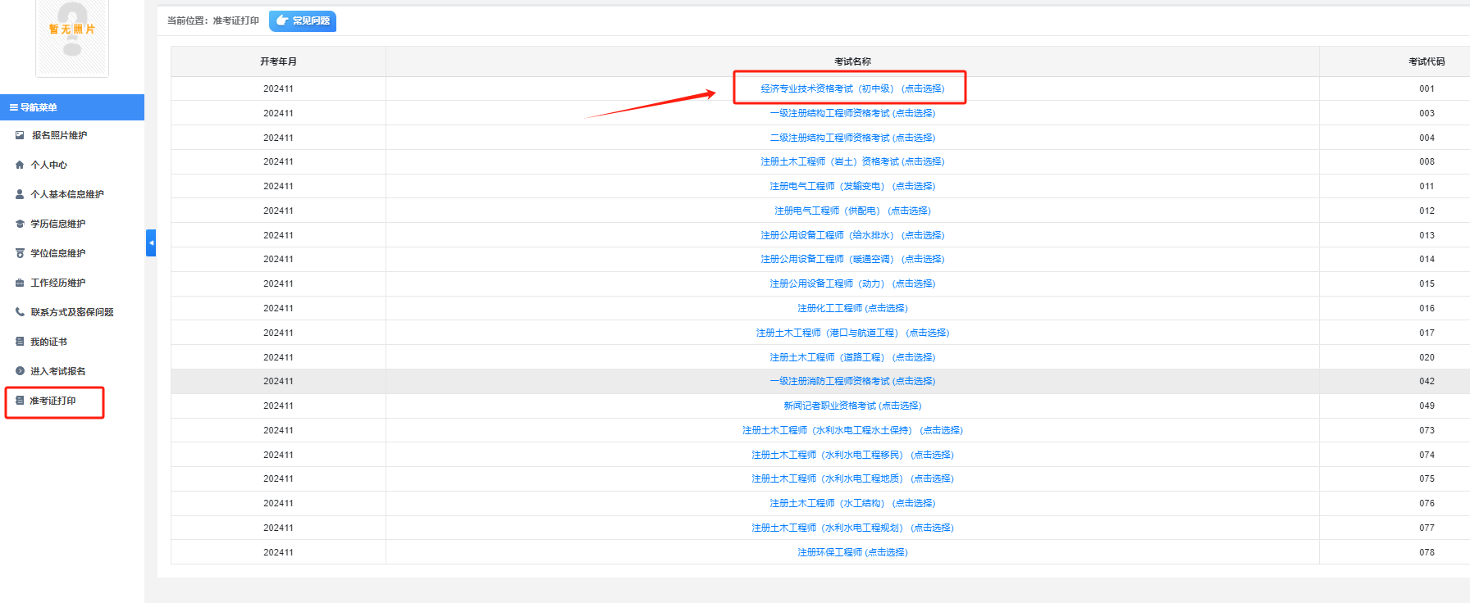Select the 注册环保工程师 exam link

[851, 552]
